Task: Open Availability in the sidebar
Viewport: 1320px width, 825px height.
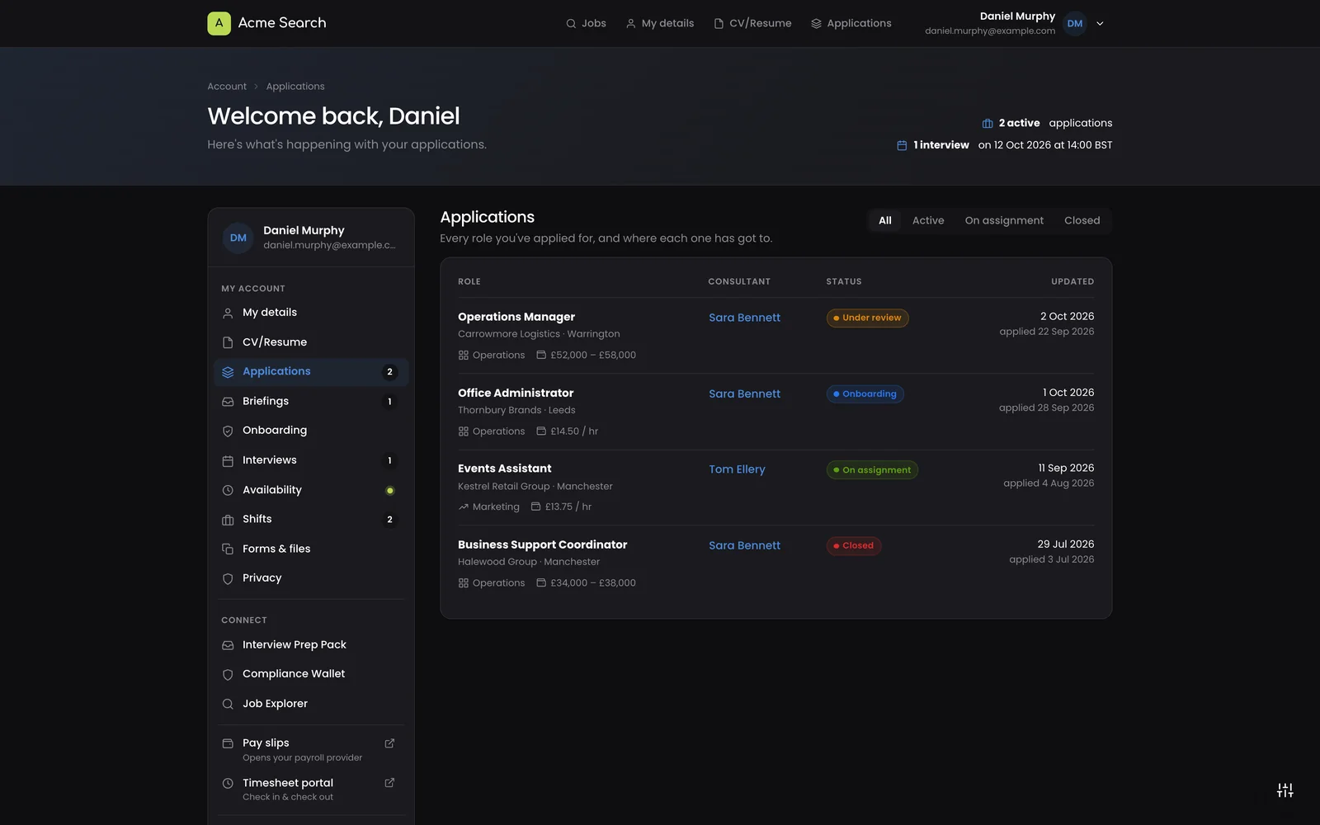Action: click(x=311, y=490)
